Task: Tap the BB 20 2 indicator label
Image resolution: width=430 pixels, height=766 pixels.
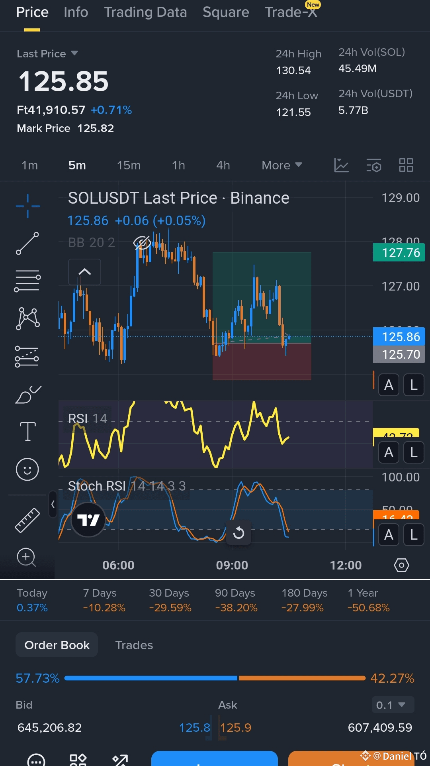Action: coord(91,242)
